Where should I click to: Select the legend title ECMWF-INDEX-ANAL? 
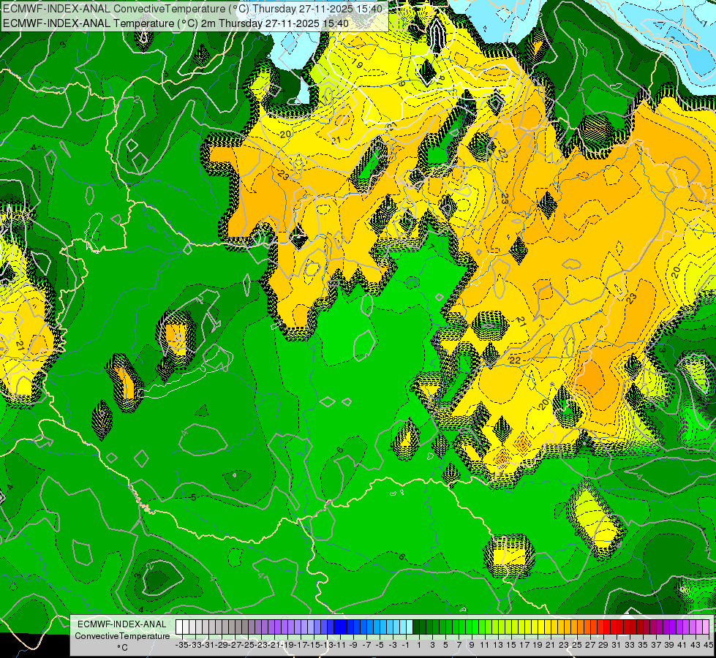tap(122, 624)
